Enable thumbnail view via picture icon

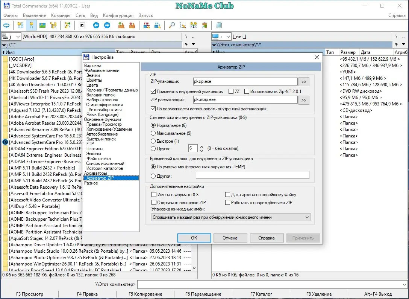42,25
